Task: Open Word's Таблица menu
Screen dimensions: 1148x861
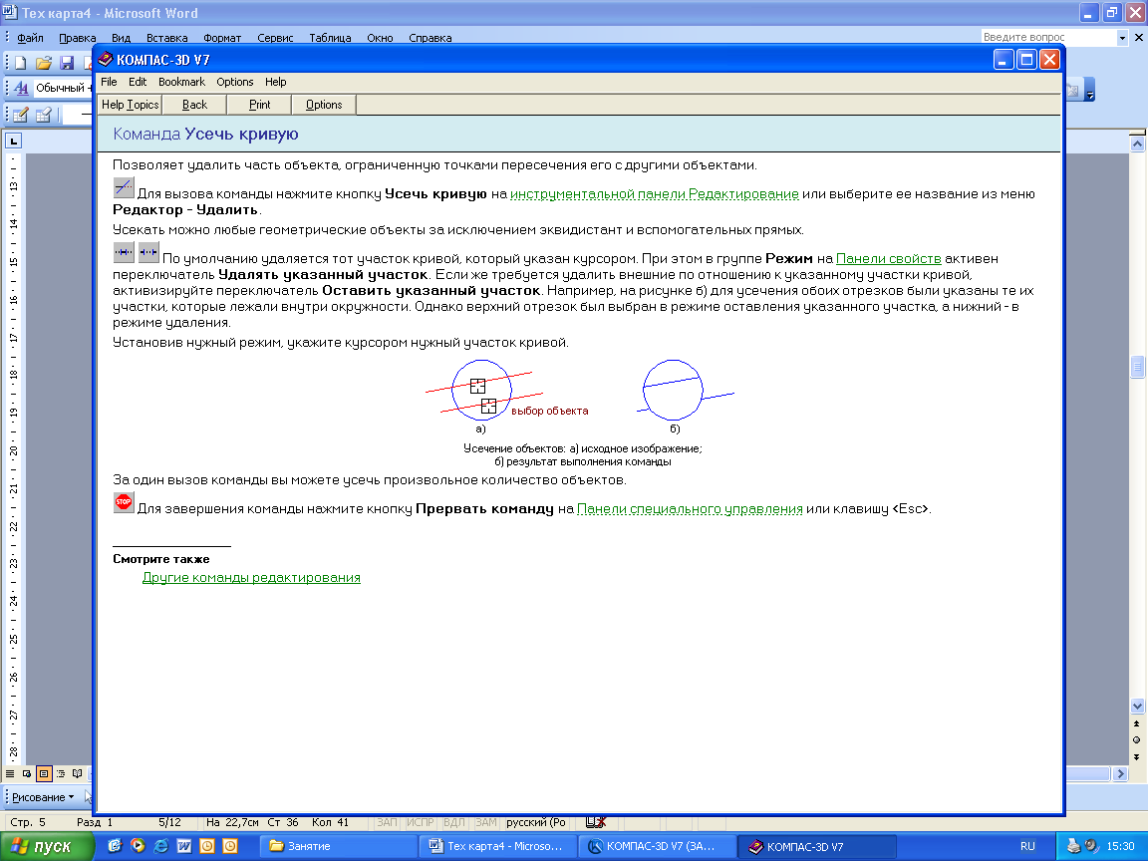Action: (330, 38)
